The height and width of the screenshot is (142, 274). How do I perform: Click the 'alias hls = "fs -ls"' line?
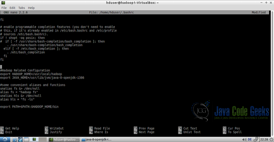pos(17,99)
